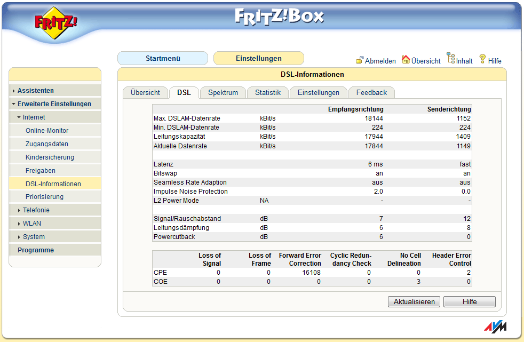
Task: Click the Abmelden link
Action: [380, 61]
